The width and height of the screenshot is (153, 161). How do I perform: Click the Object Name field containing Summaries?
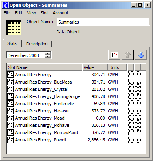coord(103,22)
